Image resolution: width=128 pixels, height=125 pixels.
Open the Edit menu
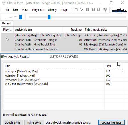(x=16, y=10)
